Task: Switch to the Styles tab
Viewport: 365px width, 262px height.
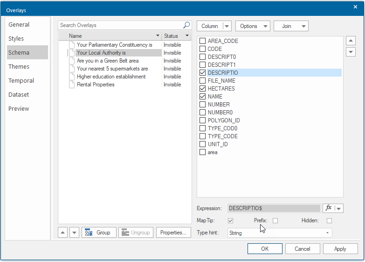Action: click(x=16, y=39)
